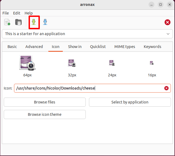The width and height of the screenshot is (175, 156).
Task: Click Select by application button
Action: 130,102
